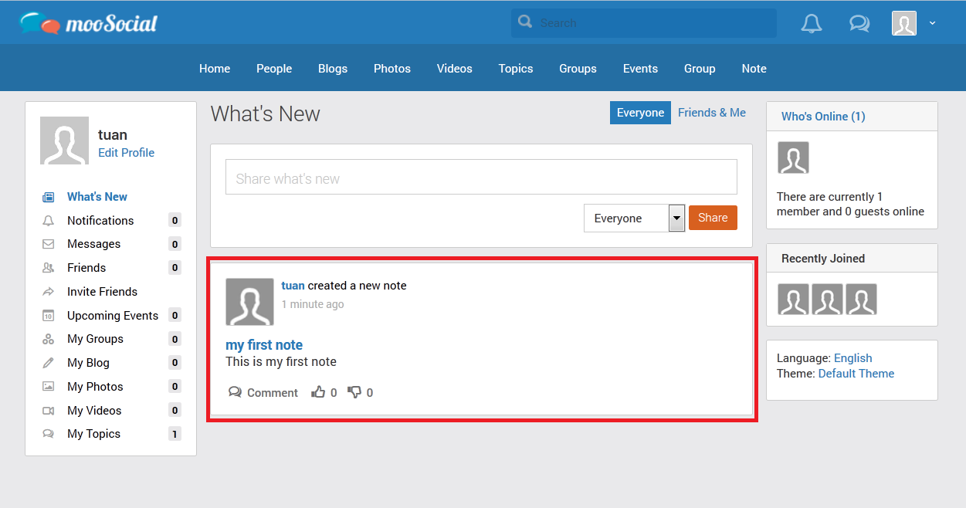The image size is (966, 508).
Task: Switch feed to Friends & Me
Action: (711, 113)
